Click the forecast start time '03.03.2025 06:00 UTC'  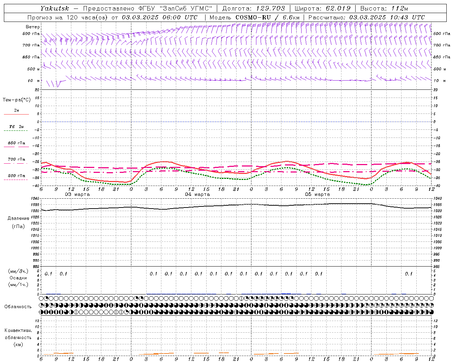point(160,17)
